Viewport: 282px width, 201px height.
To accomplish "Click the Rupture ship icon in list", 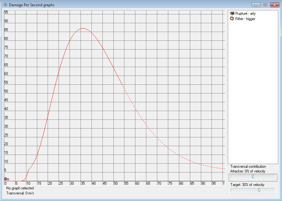I will coord(232,13).
